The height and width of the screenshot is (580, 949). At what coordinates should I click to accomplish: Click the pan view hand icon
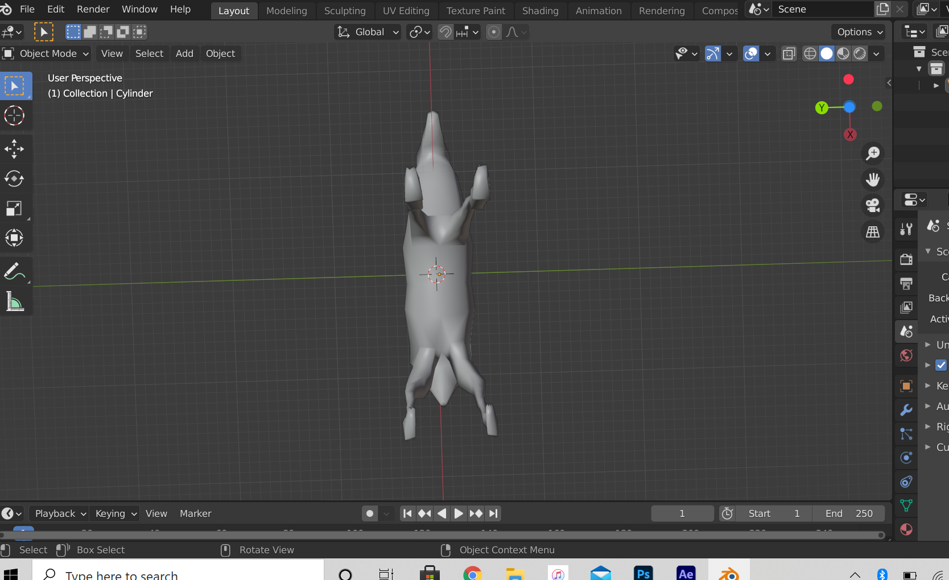point(873,179)
